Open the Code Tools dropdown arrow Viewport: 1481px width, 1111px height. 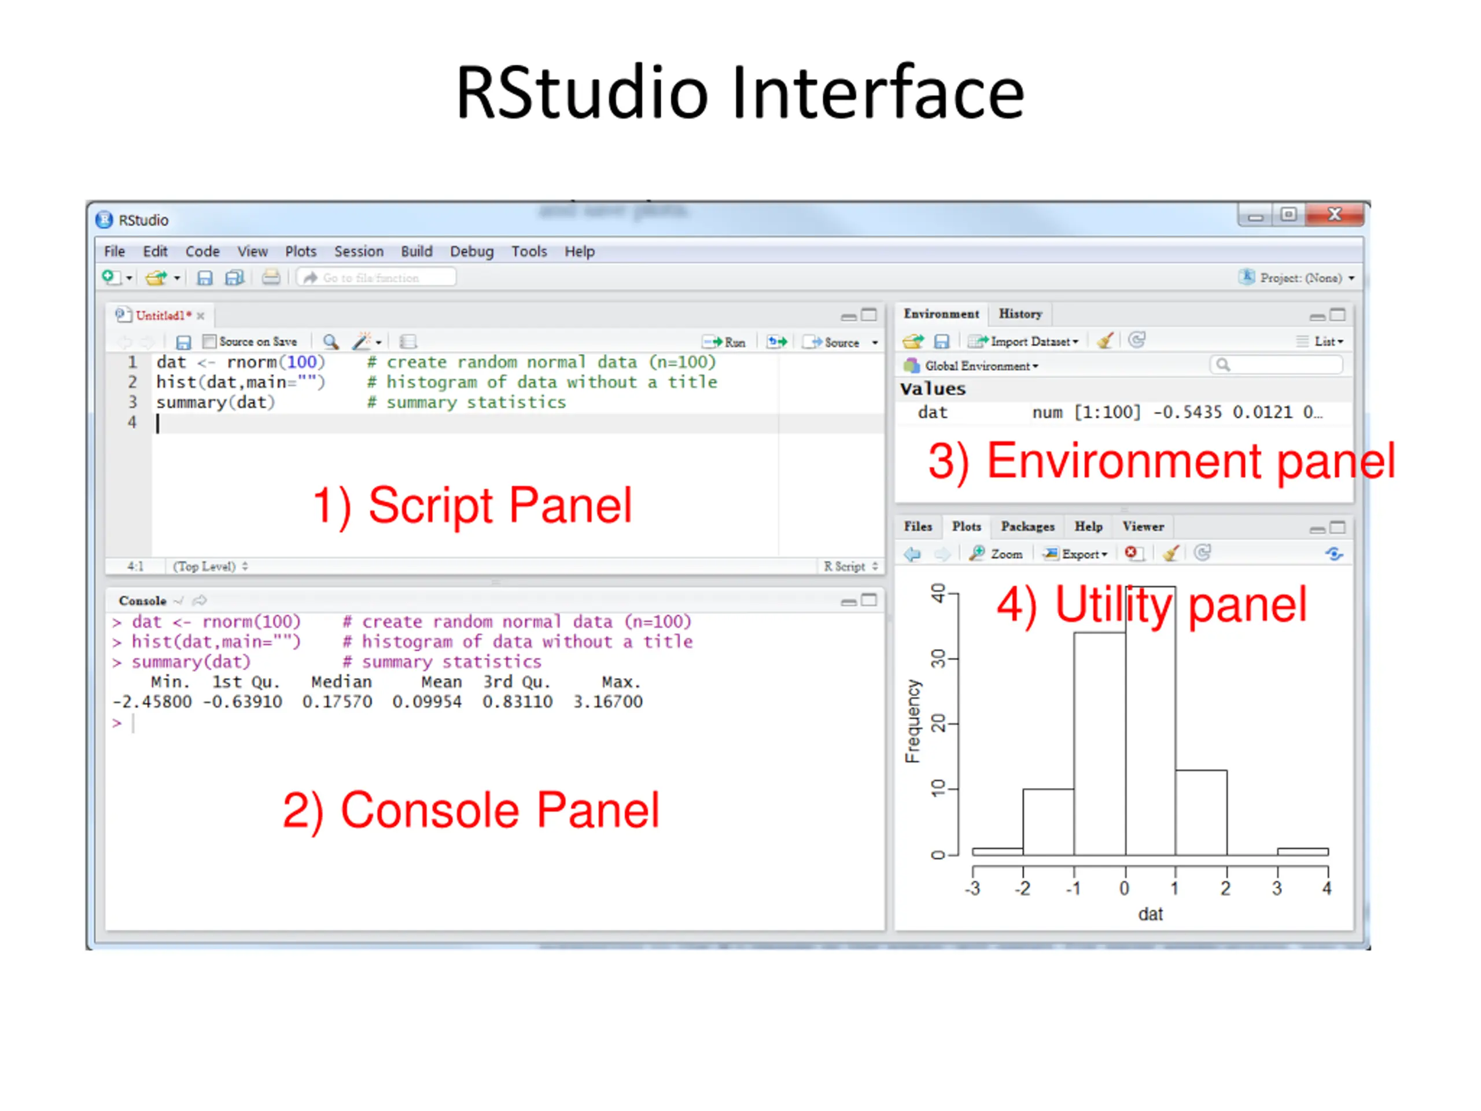[x=379, y=343]
